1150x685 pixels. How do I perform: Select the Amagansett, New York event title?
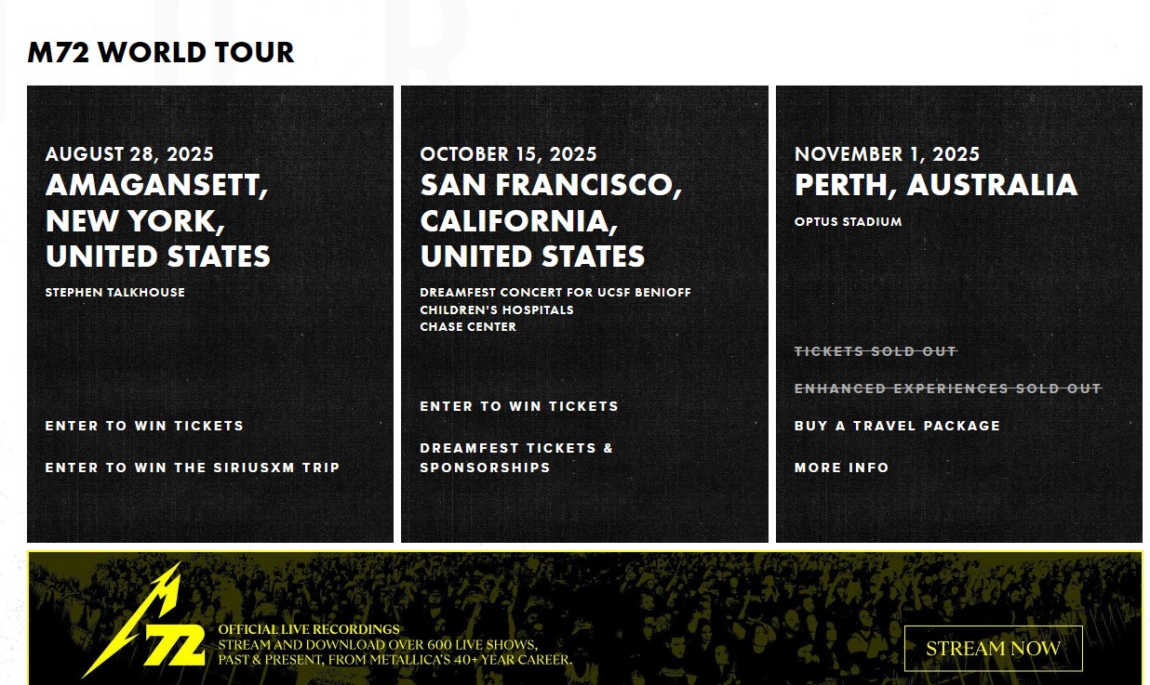point(158,220)
